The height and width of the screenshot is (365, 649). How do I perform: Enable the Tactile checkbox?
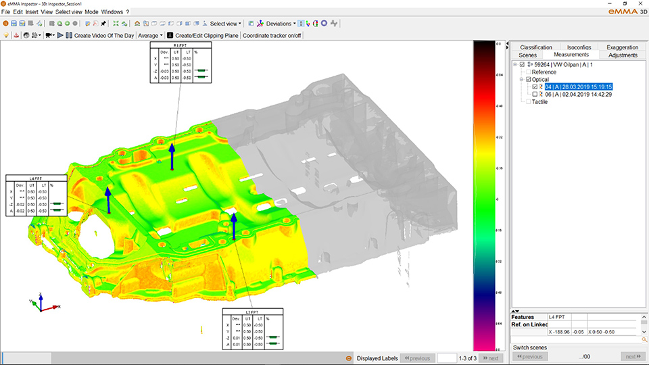529,102
